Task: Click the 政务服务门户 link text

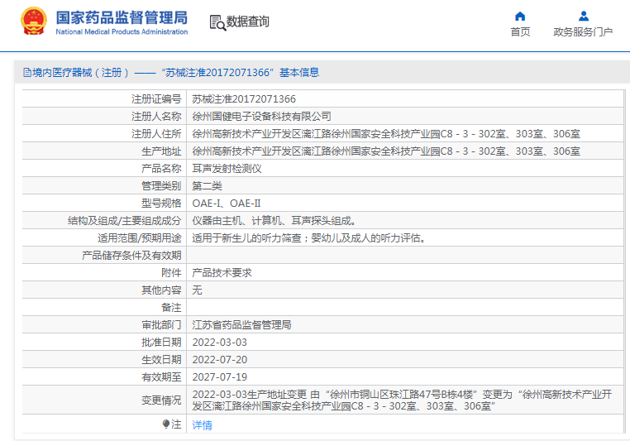Action: pos(583,31)
